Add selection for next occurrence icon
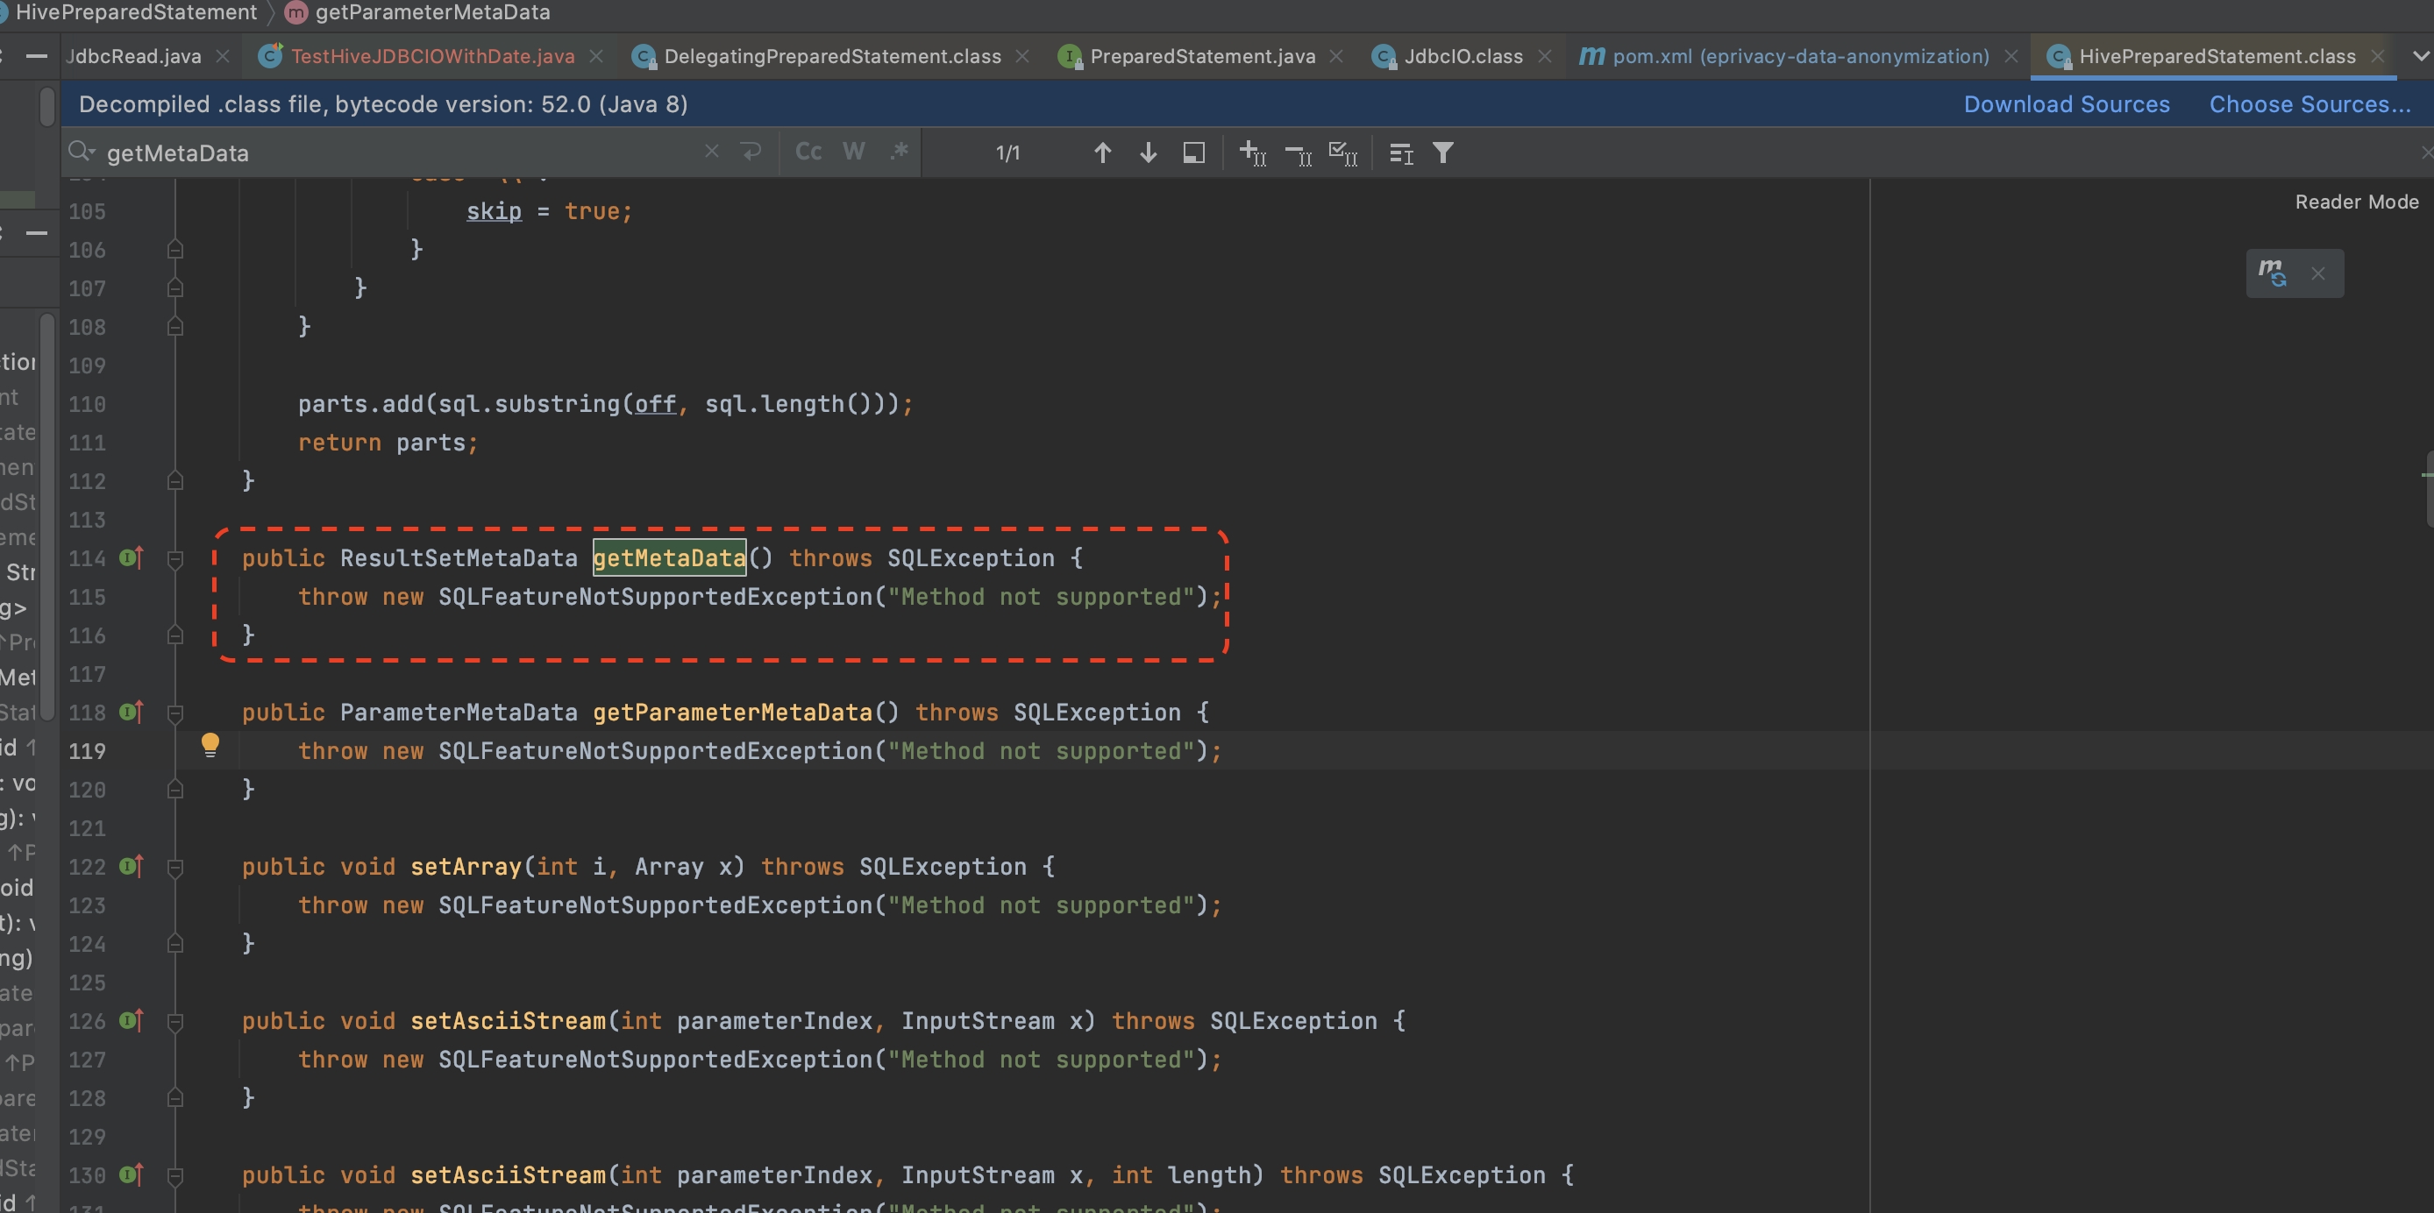 pyautogui.click(x=1252, y=153)
